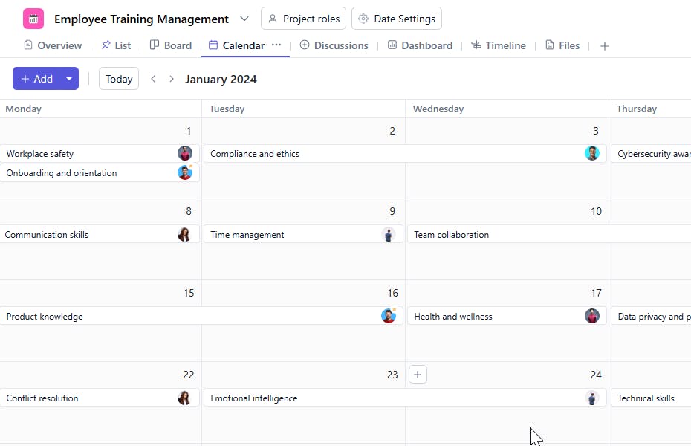Open the Timeline tab

tap(498, 45)
